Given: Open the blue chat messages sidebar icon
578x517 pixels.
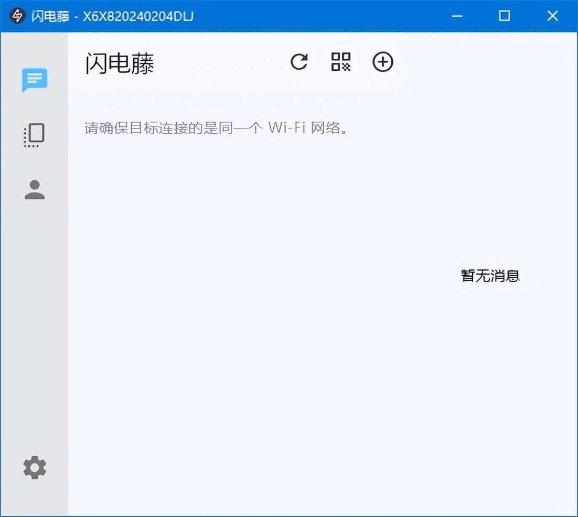Looking at the screenshot, I should 35,80.
